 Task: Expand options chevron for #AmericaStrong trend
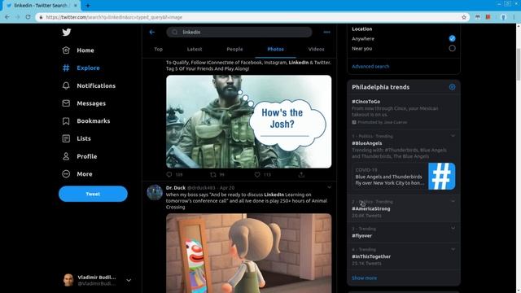click(453, 201)
